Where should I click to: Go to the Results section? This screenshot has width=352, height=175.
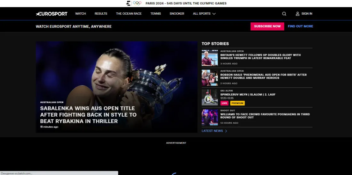point(101,14)
